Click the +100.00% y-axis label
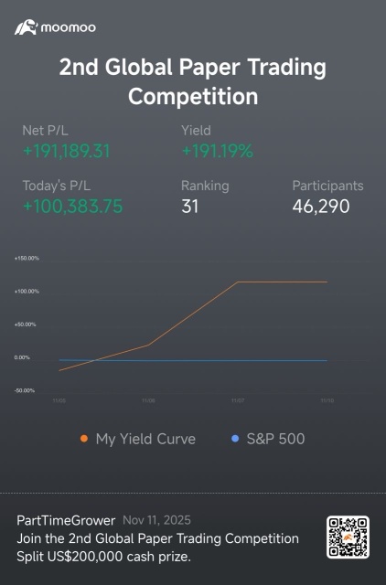 click(27, 292)
